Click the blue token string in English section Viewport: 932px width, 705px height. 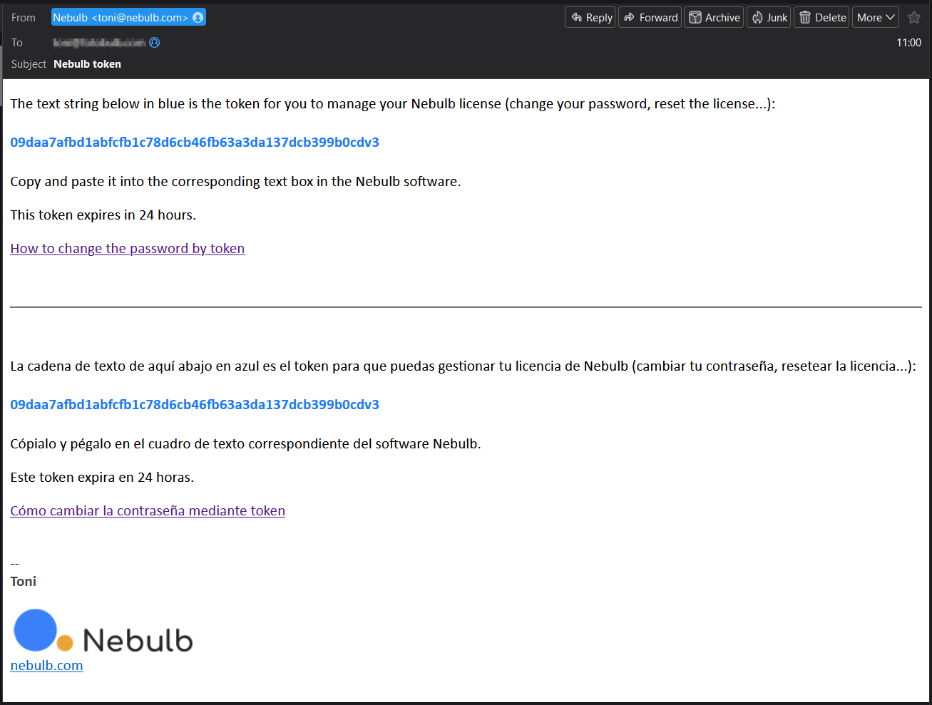pyautogui.click(x=195, y=142)
